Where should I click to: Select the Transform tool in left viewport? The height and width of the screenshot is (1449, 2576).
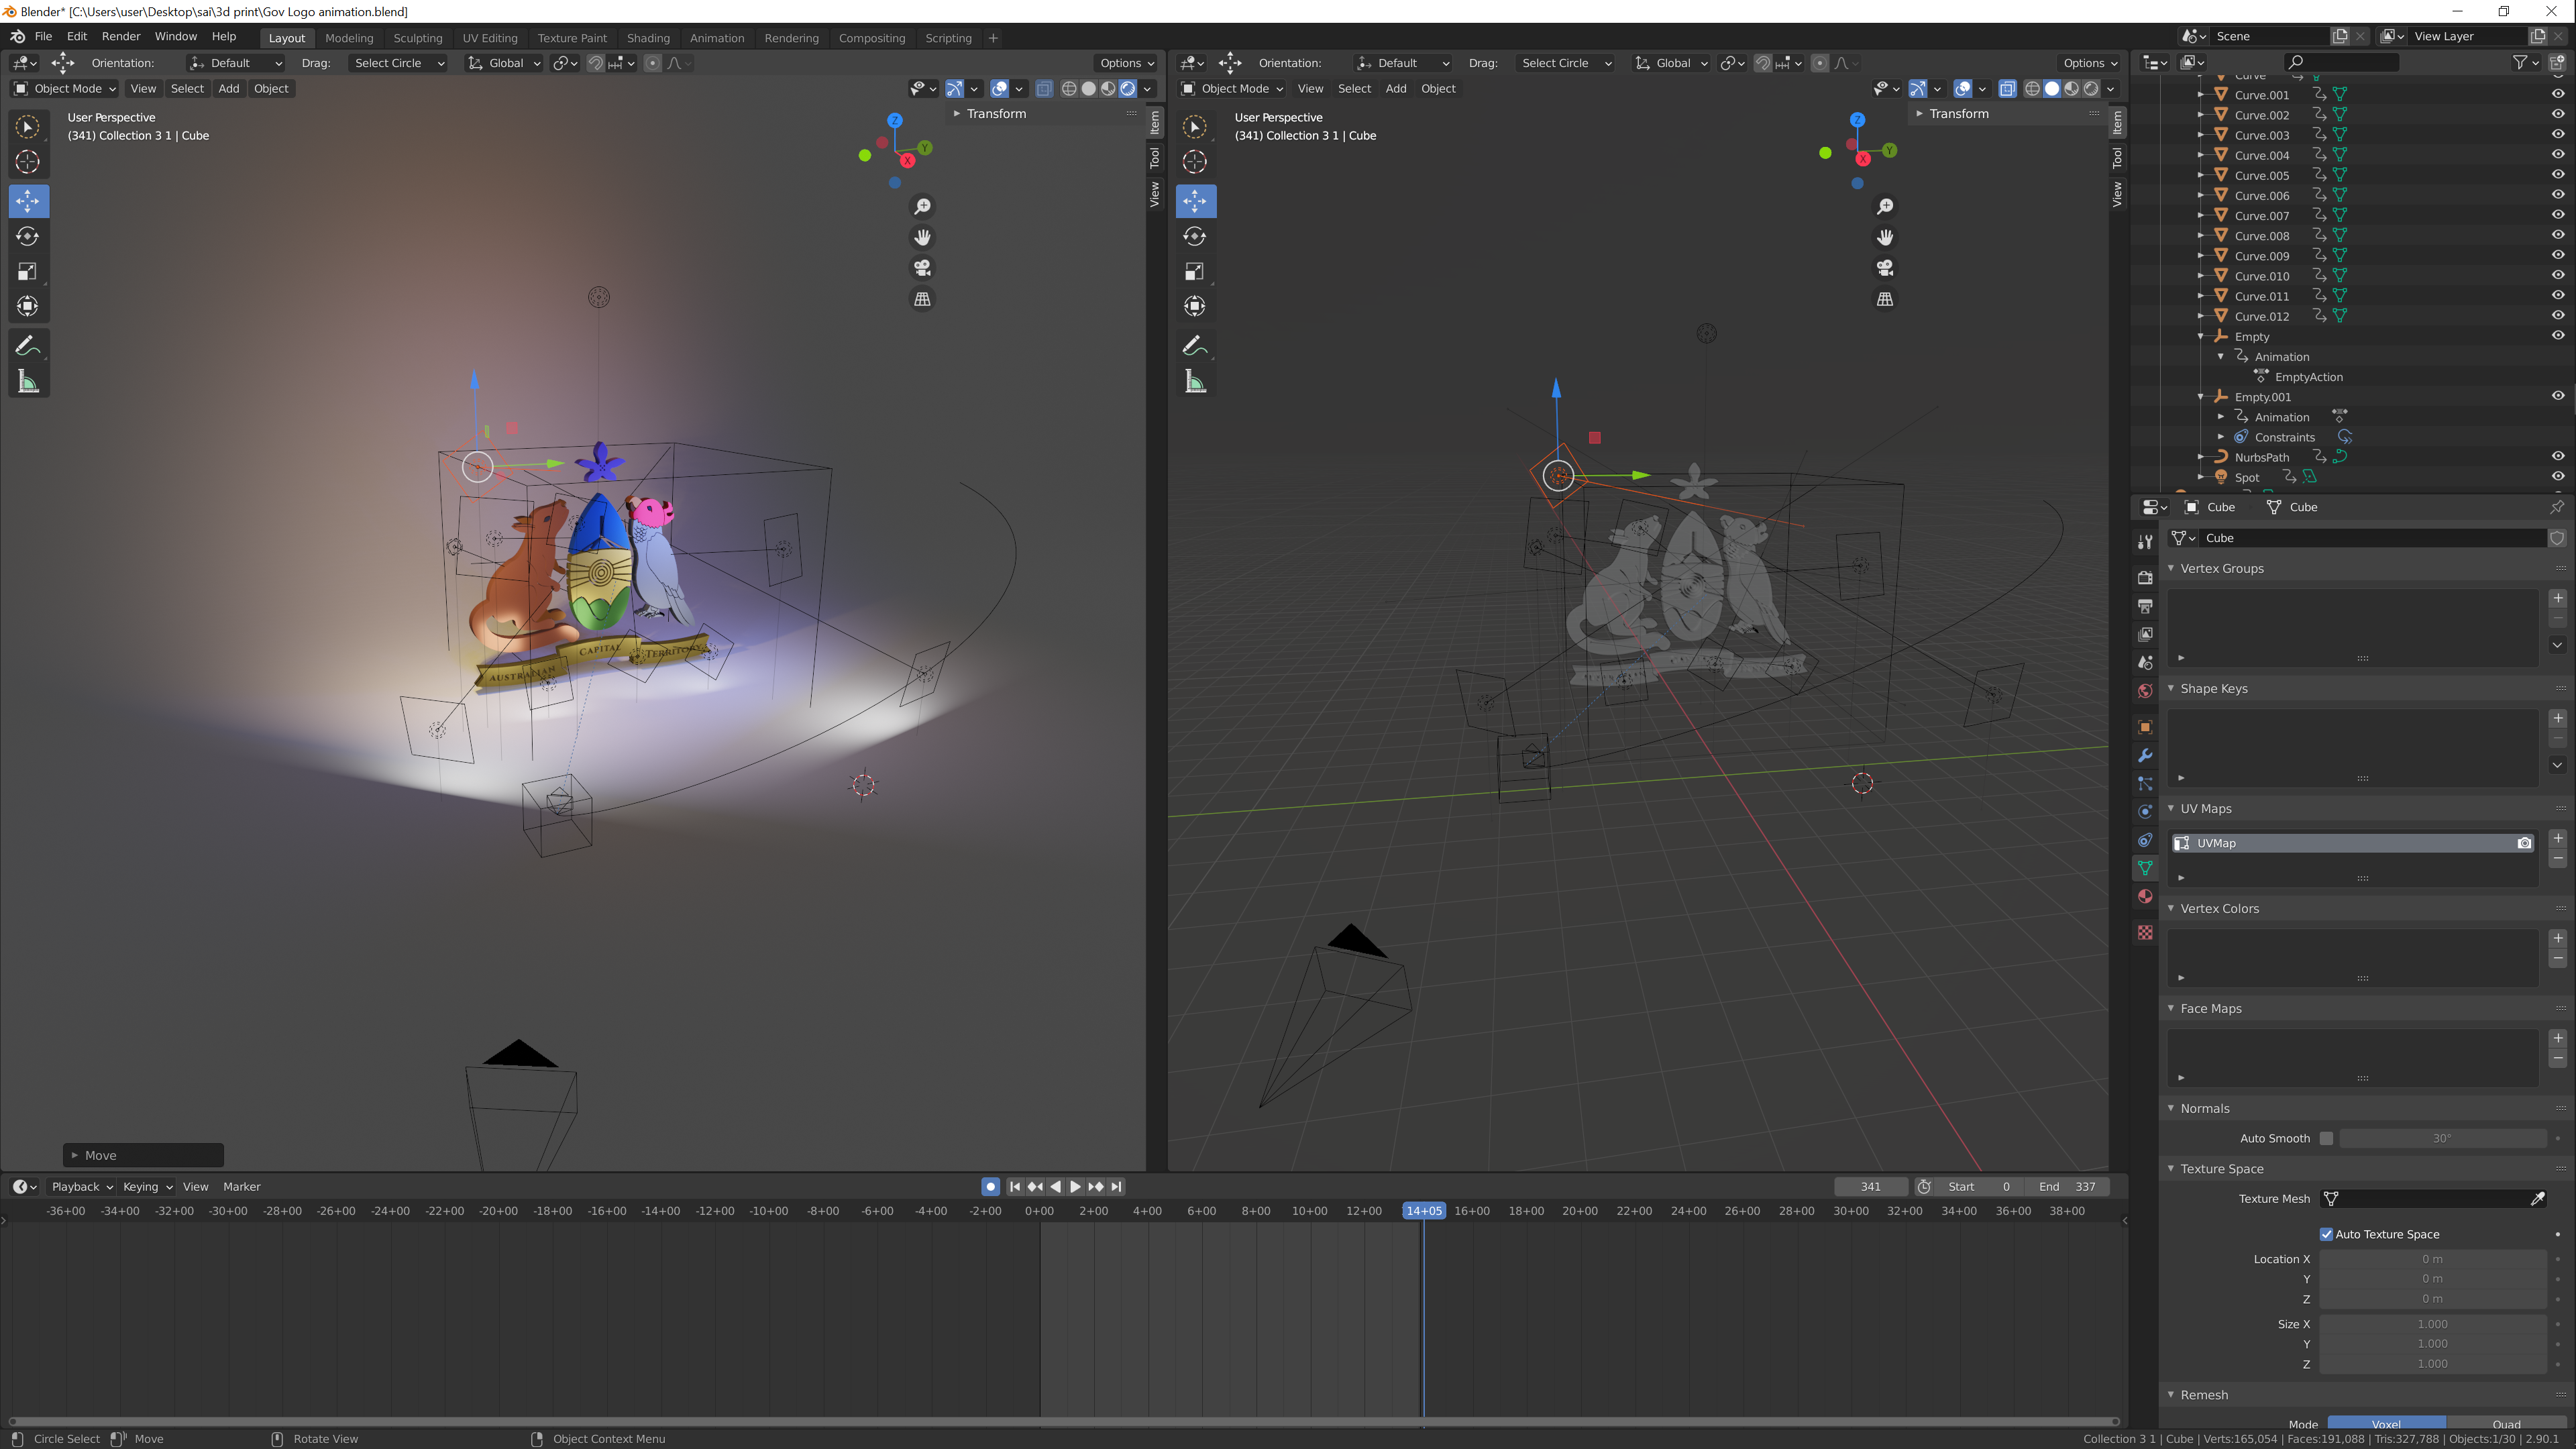[28, 306]
